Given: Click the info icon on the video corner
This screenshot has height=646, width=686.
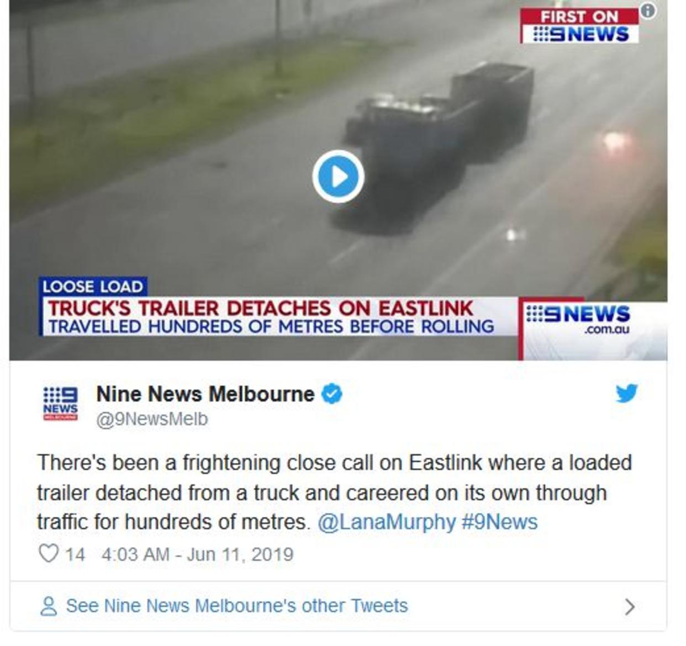Looking at the screenshot, I should 648,10.
